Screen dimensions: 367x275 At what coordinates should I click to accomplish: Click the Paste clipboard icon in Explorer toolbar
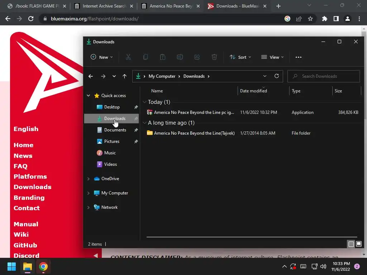[x=163, y=57]
